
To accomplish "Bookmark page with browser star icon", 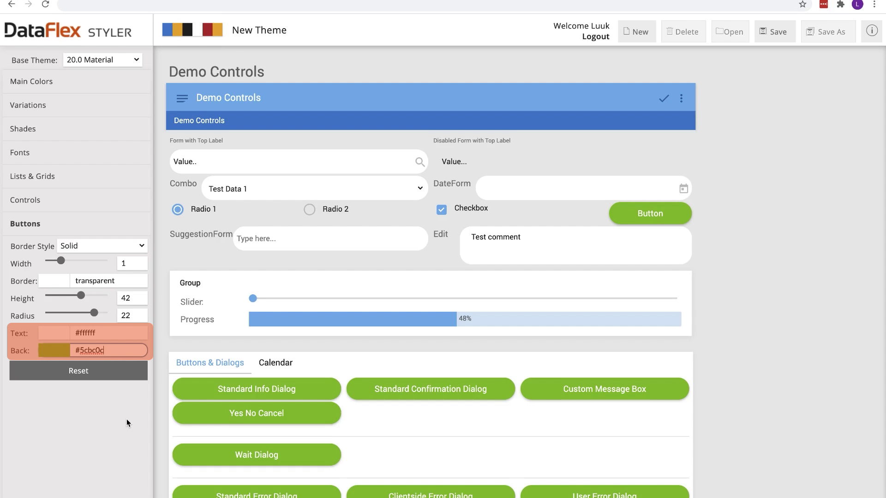I will (802, 4).
